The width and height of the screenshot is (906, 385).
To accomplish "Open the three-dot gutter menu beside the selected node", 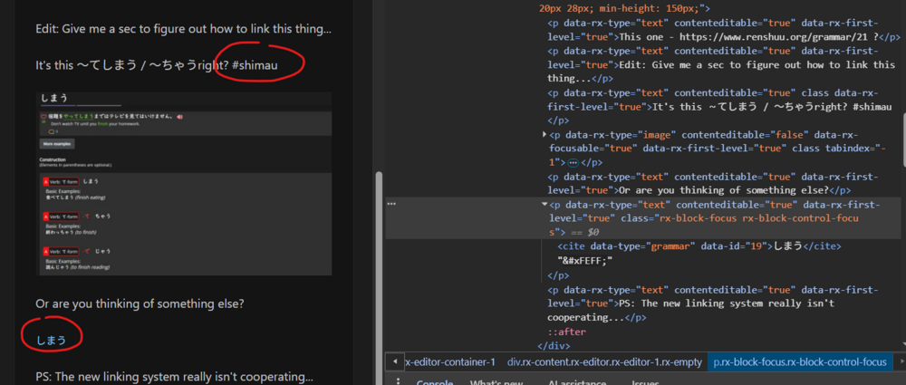I will (x=391, y=205).
